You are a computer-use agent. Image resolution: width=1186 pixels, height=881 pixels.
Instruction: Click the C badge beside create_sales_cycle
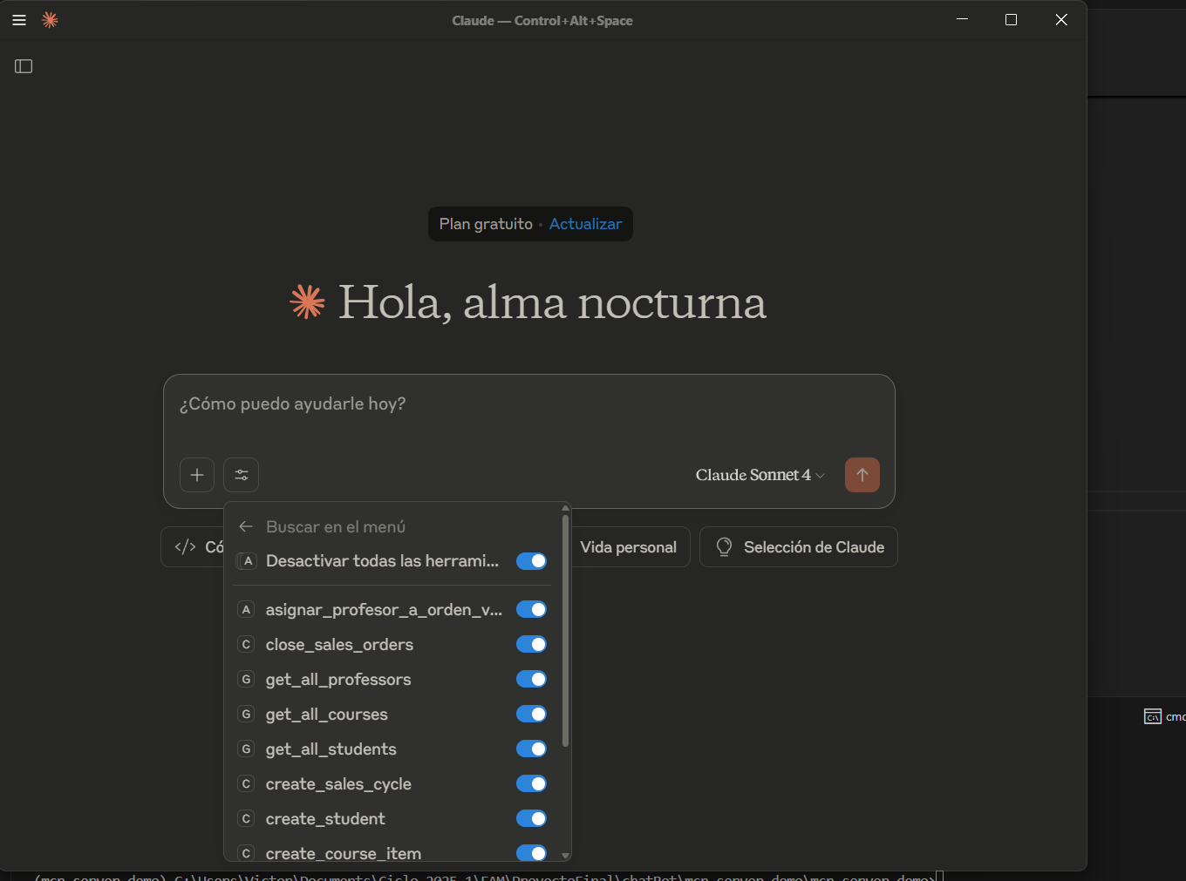coord(246,784)
